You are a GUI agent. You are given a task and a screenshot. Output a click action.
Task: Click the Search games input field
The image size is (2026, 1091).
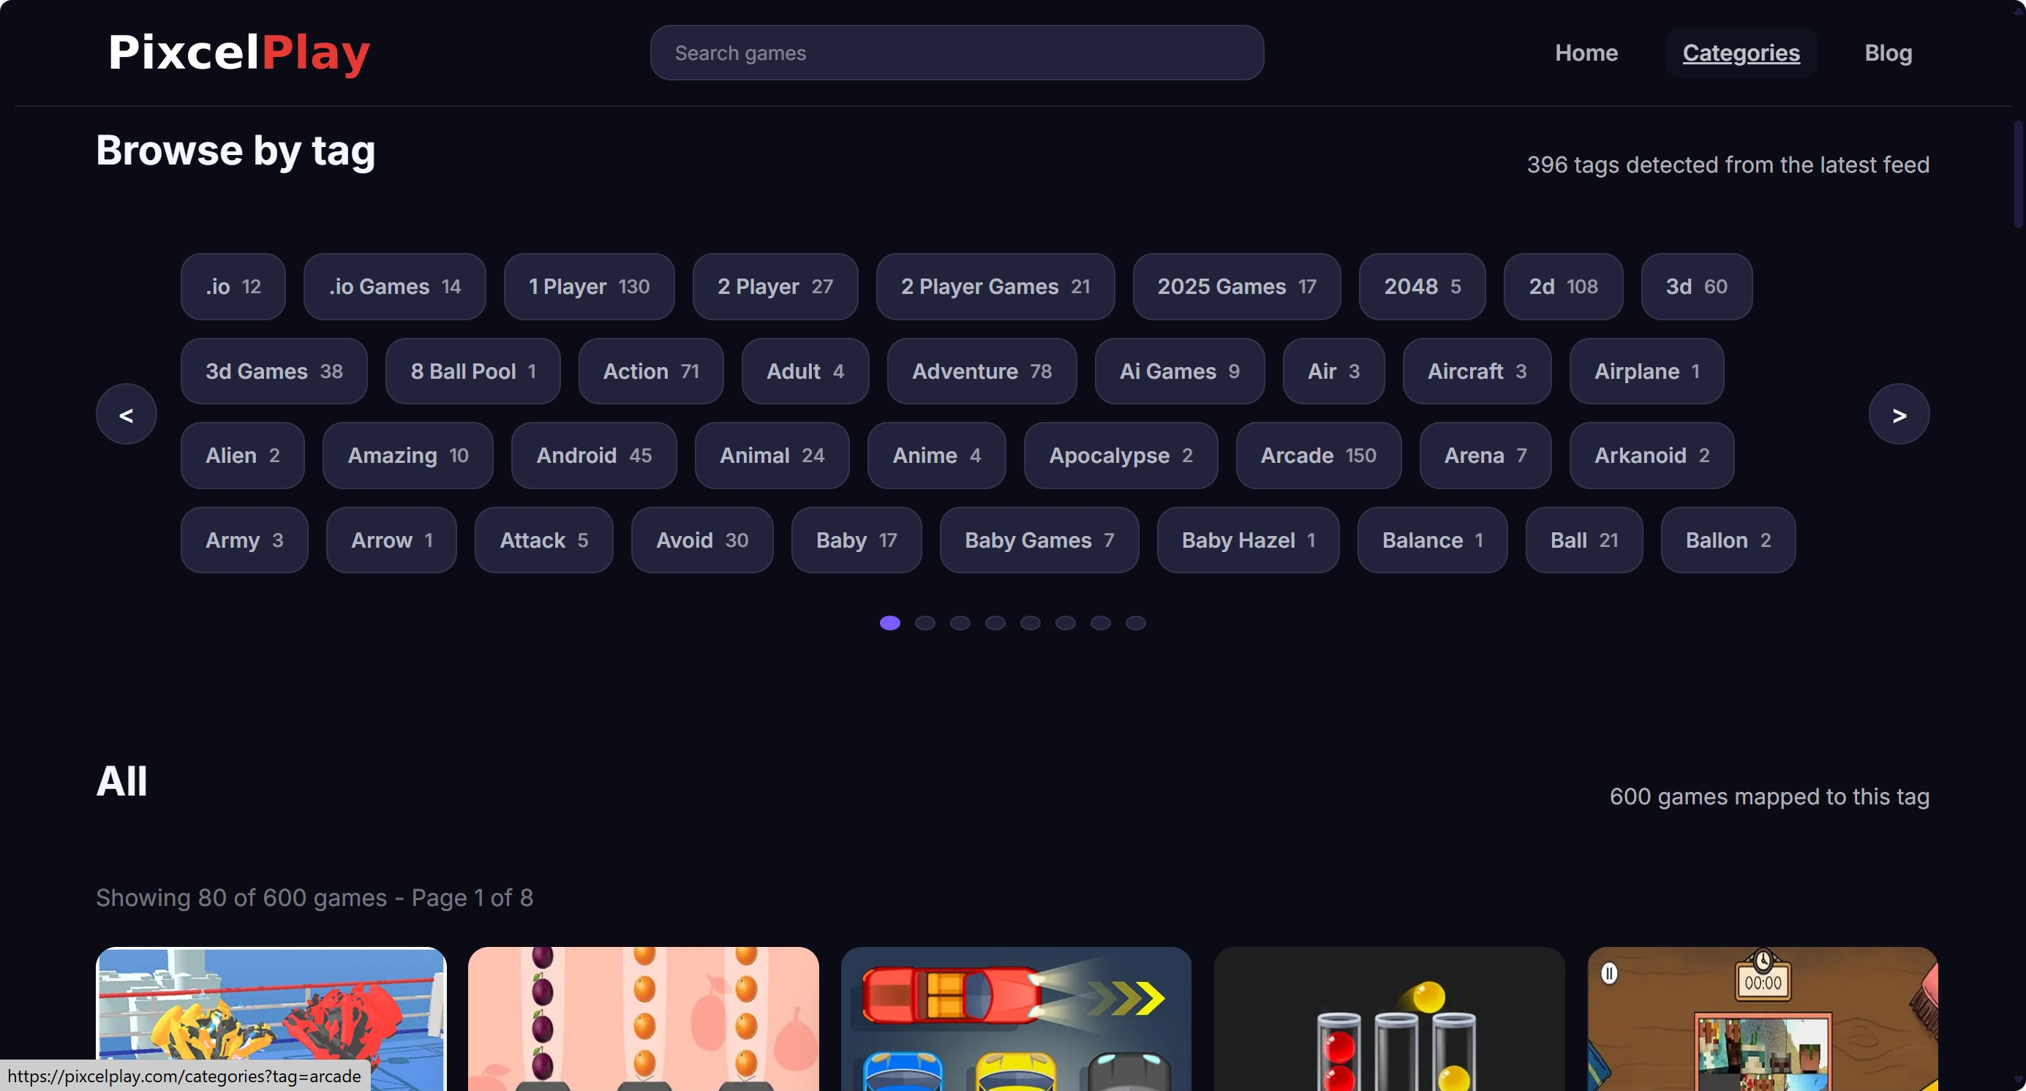click(957, 53)
